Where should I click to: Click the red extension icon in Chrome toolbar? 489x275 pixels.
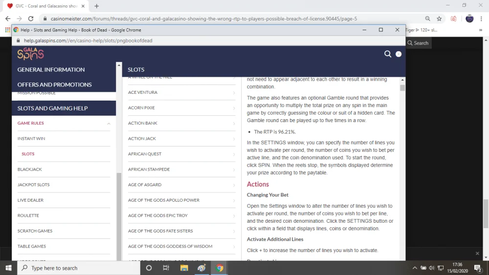point(453,19)
